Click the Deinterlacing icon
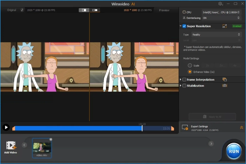This screenshot has height=164, width=246. click(184, 18)
